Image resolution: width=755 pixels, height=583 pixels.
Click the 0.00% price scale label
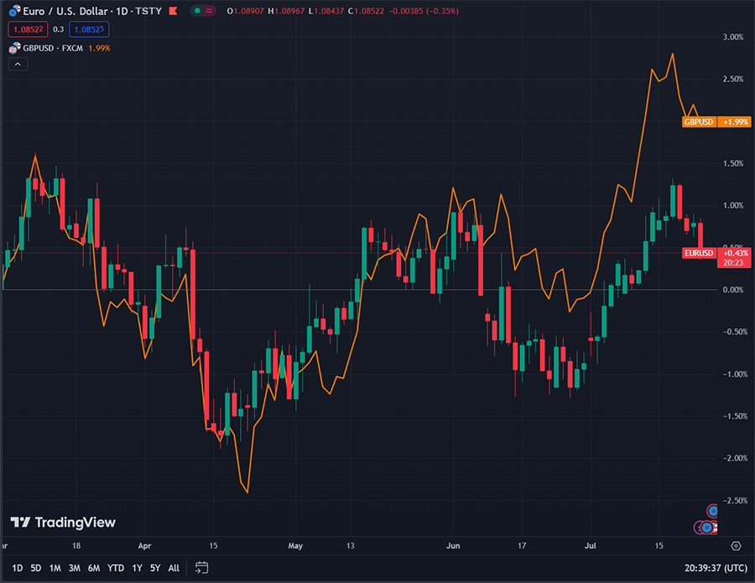tap(733, 289)
